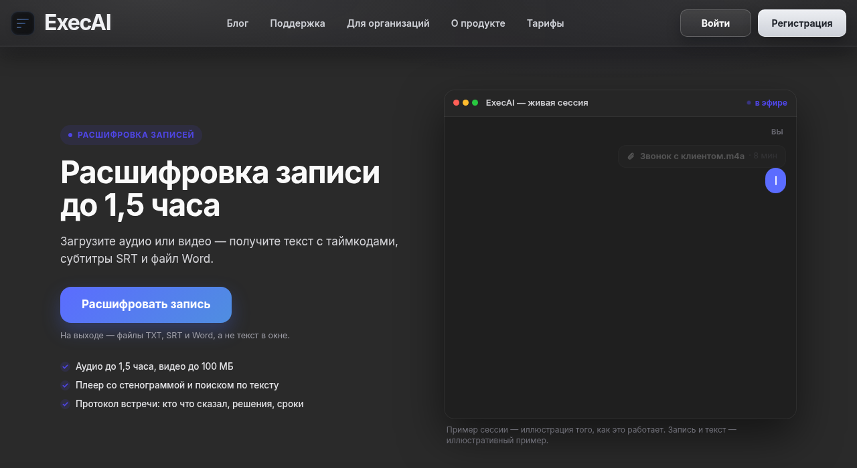Screen dimensions: 857x468
Task: Click note На выходе — файлы TXT, SRT
Action: [x=175, y=336]
